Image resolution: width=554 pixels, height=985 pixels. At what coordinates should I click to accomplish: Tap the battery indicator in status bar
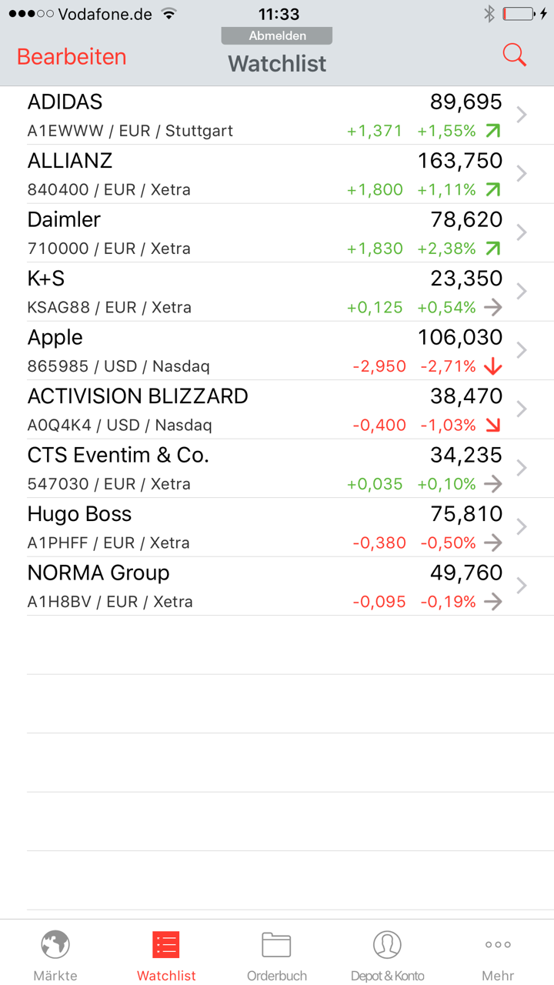point(519,14)
